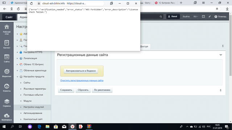The width and height of the screenshot is (232, 130).
Task: Open the browser downloads icon
Action: pos(227,9)
